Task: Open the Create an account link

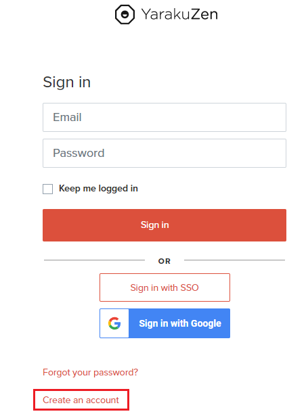Action: point(81,400)
